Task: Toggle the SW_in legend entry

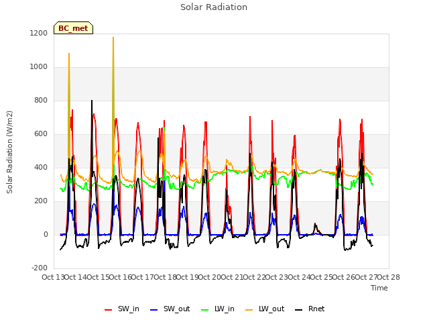Action: [x=122, y=309]
